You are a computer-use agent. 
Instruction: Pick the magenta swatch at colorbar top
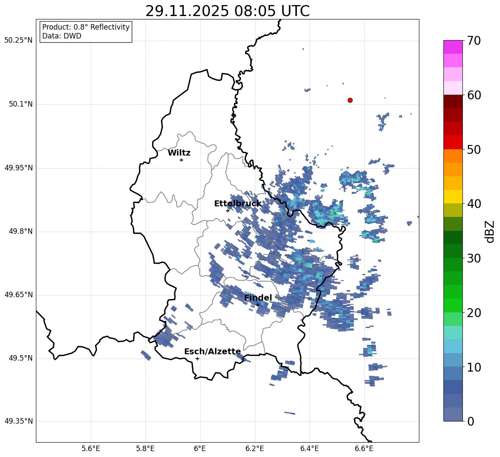453,47
